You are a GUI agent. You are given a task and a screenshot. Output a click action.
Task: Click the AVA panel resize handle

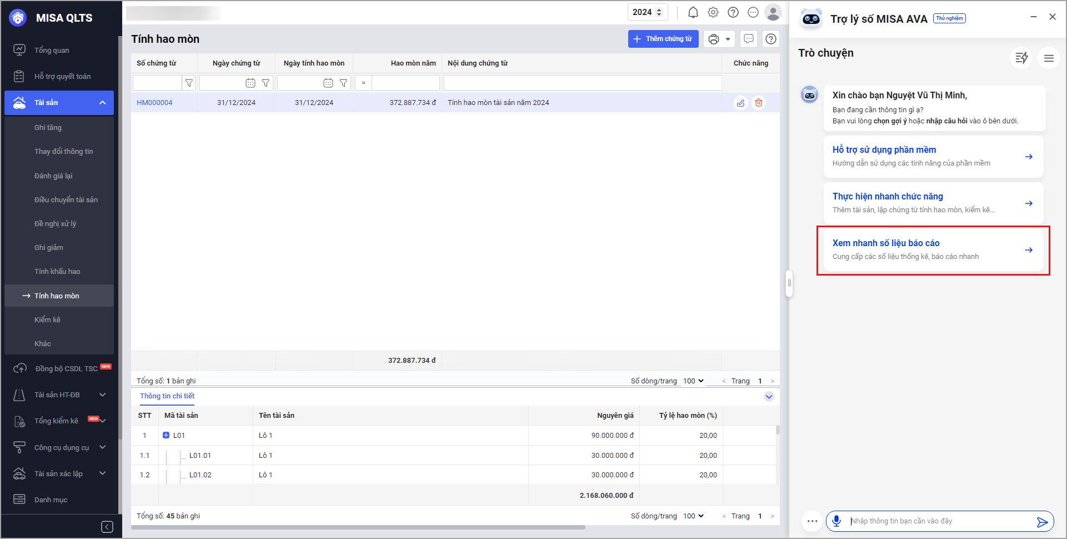pyautogui.click(x=789, y=283)
